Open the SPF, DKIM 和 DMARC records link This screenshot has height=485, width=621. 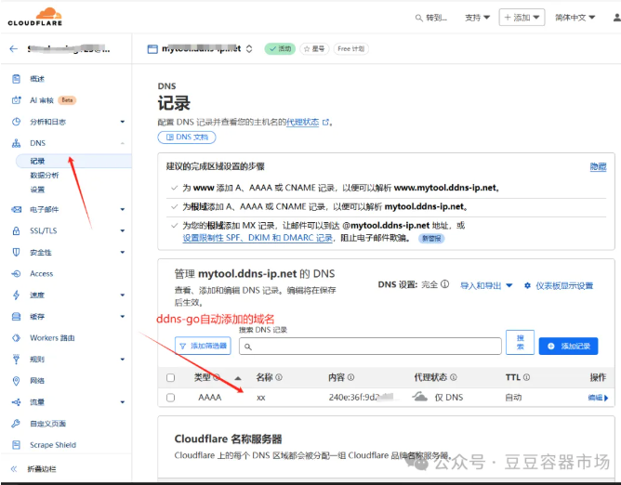click(x=258, y=238)
